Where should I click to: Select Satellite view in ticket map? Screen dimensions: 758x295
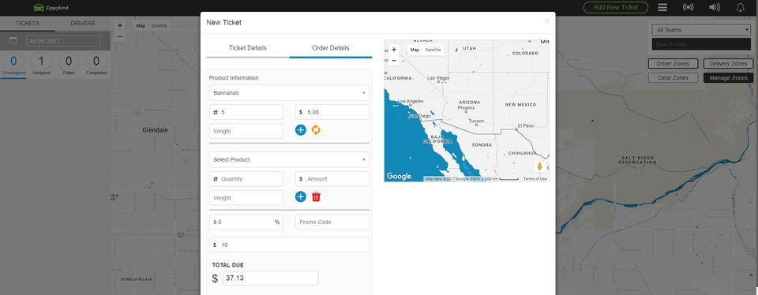click(x=433, y=50)
